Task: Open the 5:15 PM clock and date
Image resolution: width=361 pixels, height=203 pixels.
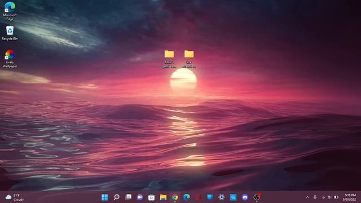Action: coord(350,197)
